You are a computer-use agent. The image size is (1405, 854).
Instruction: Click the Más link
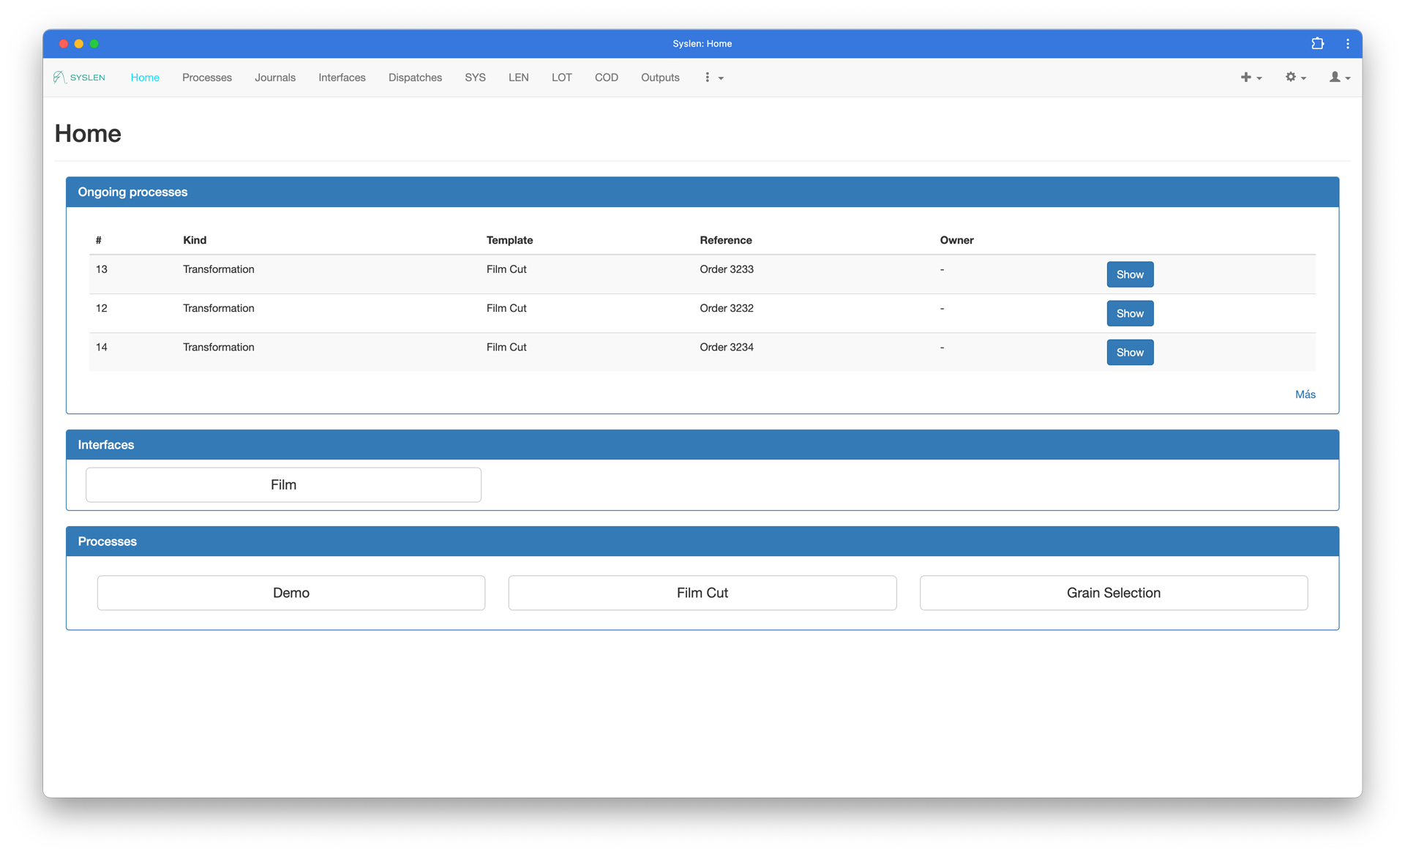pyautogui.click(x=1305, y=394)
